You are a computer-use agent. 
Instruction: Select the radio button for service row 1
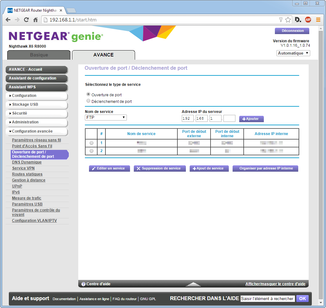pos(92,143)
